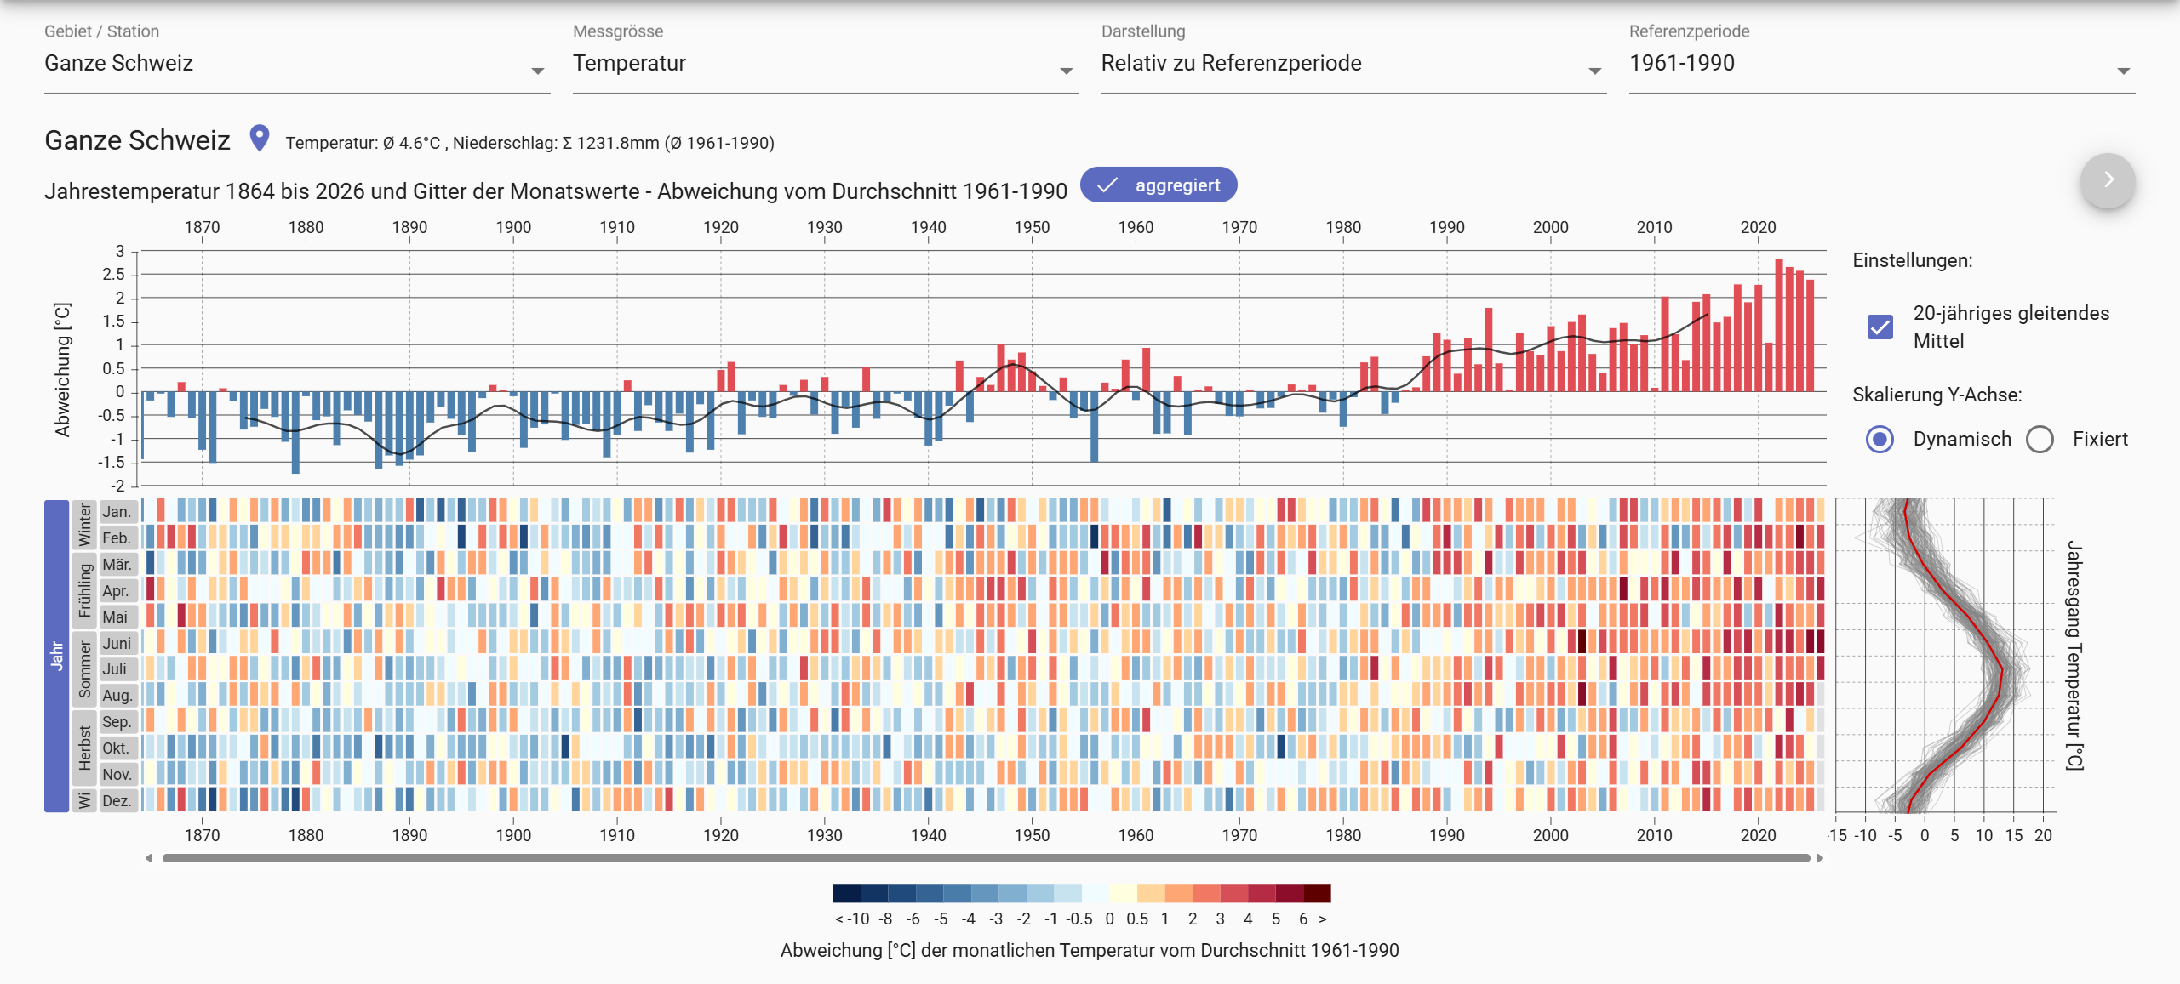Click the Mai month row label
This screenshot has height=984, width=2180.
(x=117, y=617)
